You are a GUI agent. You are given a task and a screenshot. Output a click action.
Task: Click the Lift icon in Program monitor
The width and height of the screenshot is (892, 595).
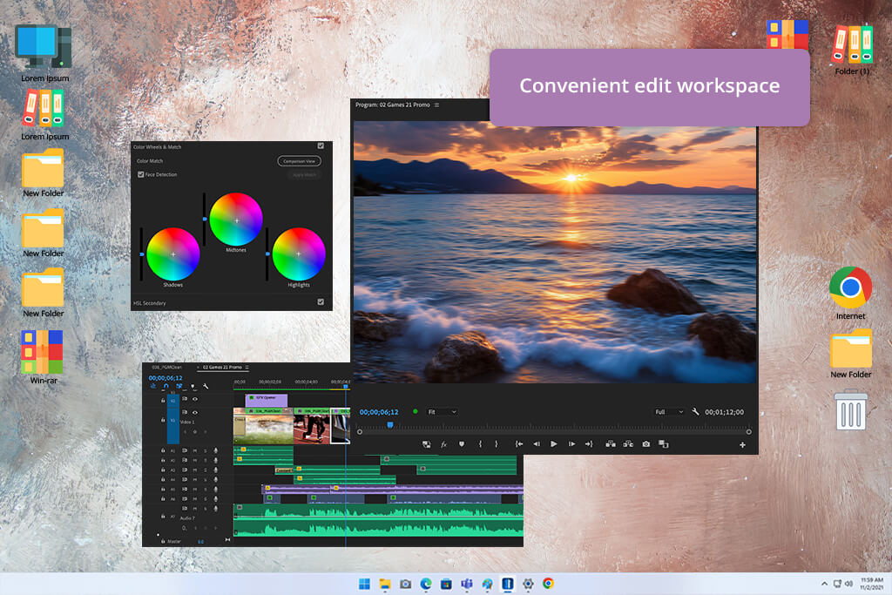pyautogui.click(x=611, y=444)
